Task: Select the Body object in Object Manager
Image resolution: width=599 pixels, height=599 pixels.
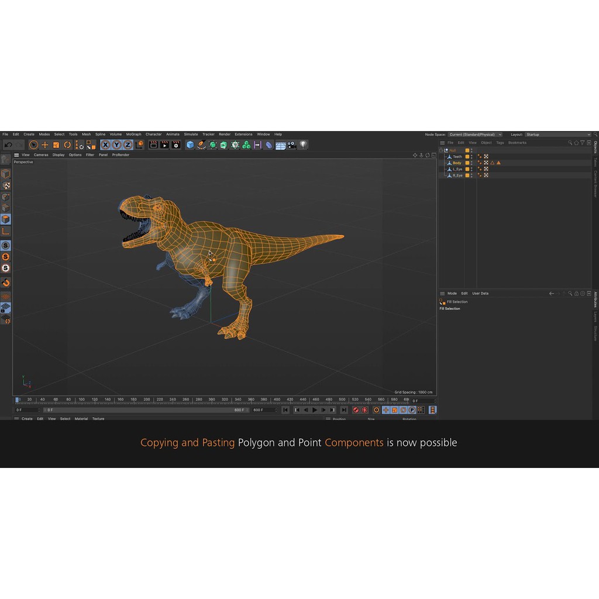Action: pyautogui.click(x=457, y=163)
